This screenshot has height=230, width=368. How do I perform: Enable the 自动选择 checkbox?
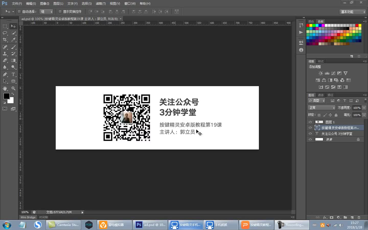click(x=19, y=11)
